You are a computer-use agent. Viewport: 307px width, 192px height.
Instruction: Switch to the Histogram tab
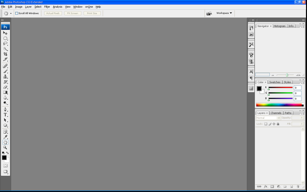(280, 26)
